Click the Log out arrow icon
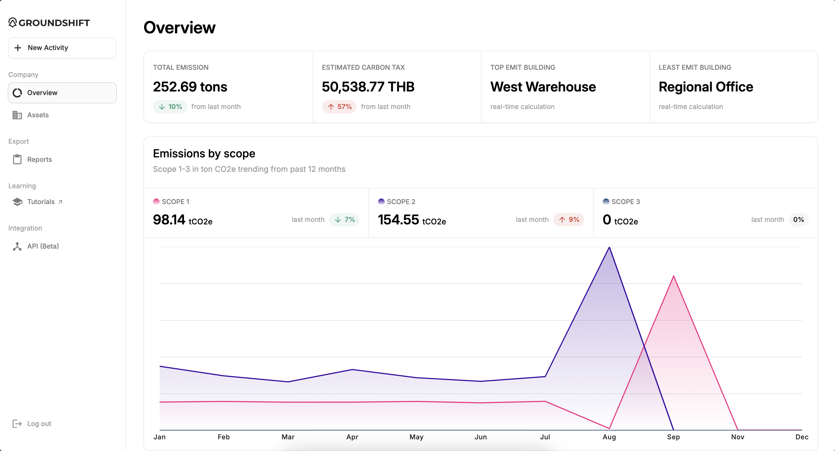The width and height of the screenshot is (835, 451). pyautogui.click(x=17, y=423)
